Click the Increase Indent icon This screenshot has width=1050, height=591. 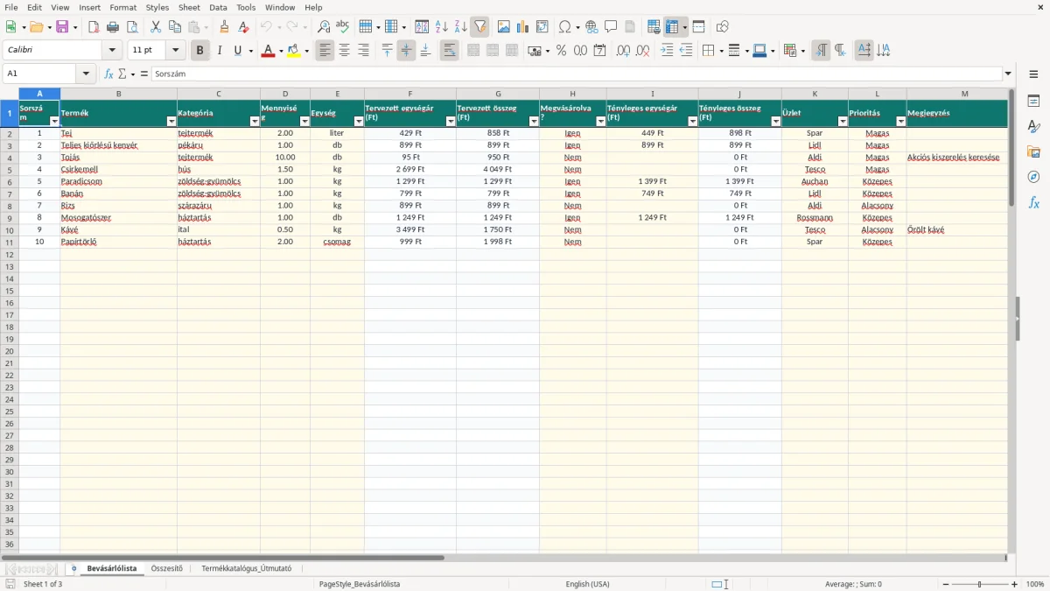coord(667,51)
